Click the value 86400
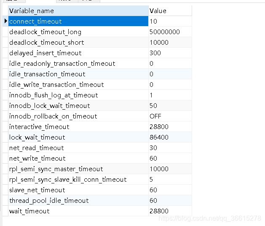 [x=170, y=137]
